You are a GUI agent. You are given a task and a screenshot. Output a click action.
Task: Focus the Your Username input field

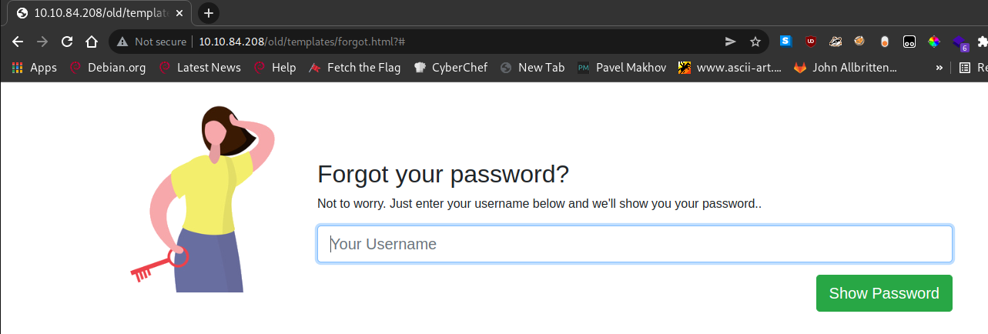(635, 244)
